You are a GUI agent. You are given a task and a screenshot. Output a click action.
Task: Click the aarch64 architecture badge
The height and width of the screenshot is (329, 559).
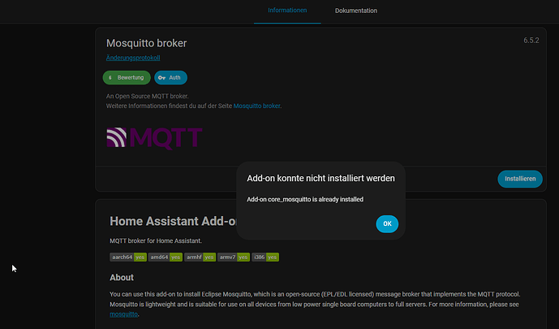tap(128, 257)
